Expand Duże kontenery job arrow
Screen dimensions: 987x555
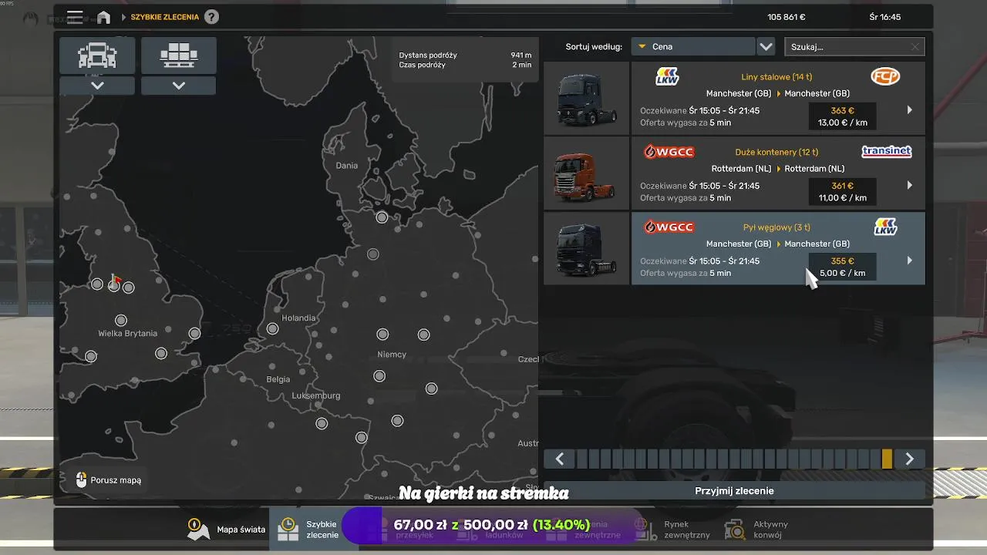click(909, 185)
